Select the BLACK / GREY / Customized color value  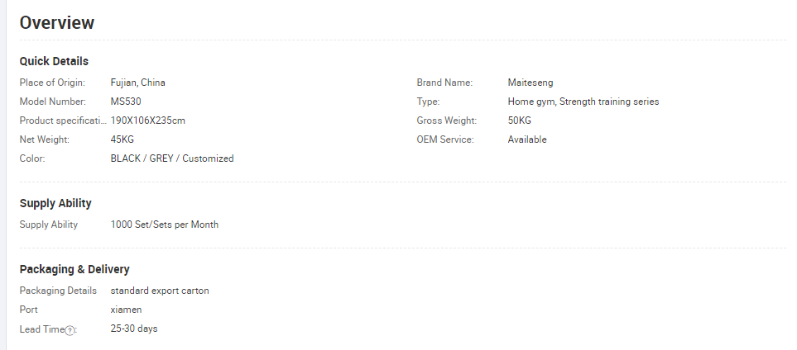(172, 158)
